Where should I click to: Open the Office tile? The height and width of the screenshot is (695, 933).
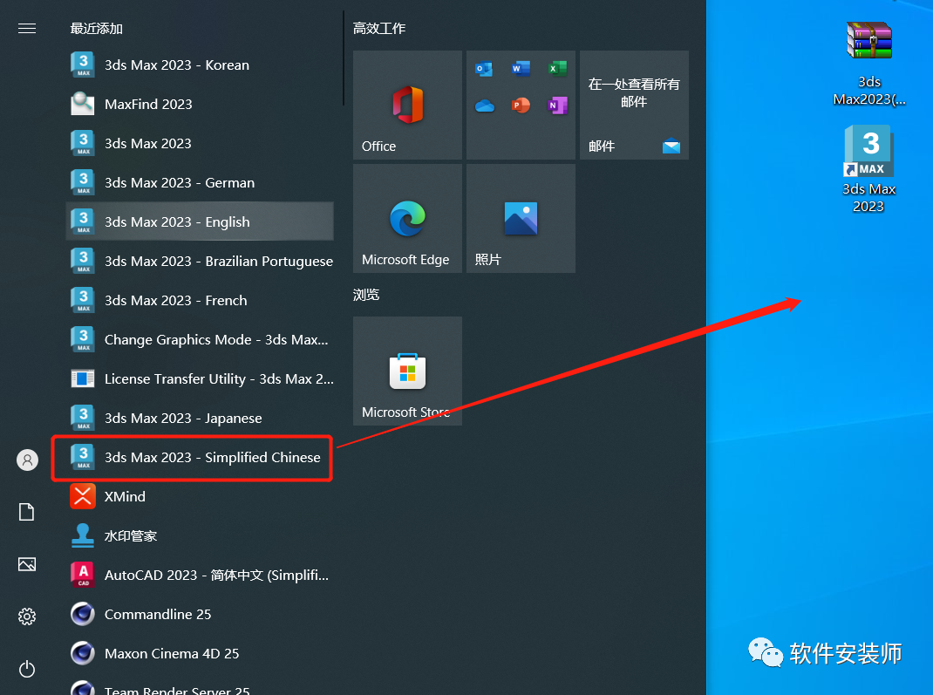tap(407, 105)
